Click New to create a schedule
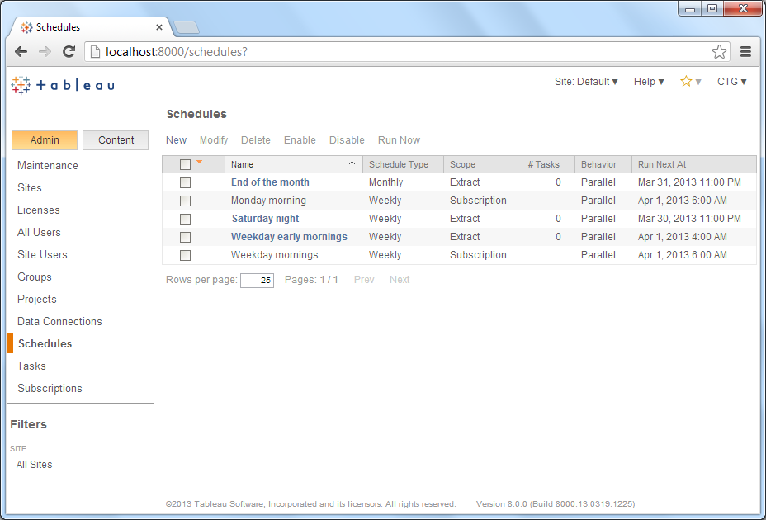766x520 pixels. (176, 139)
